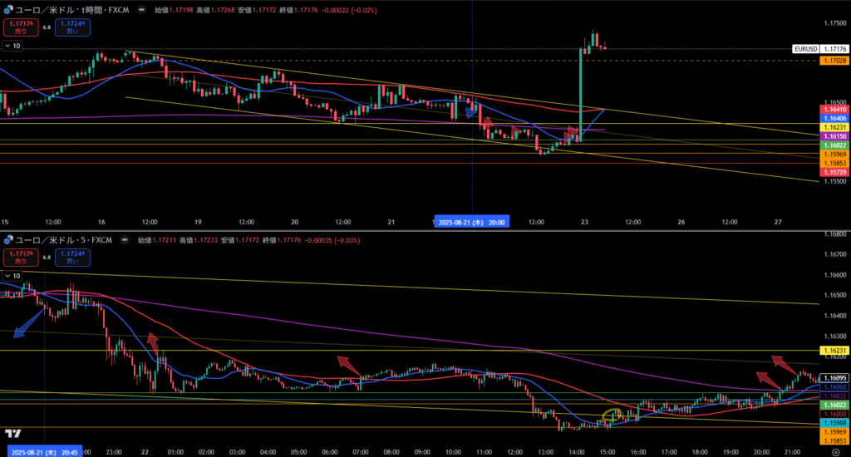Click the 始値 1.17198 open value on the 1-hour chart

click(174, 10)
